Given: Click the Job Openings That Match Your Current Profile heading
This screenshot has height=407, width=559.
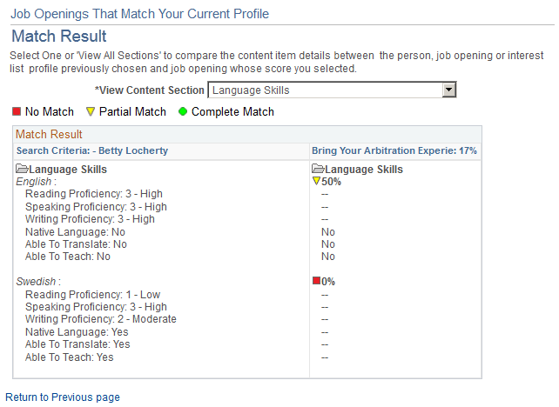Looking at the screenshot, I should point(140,14).
